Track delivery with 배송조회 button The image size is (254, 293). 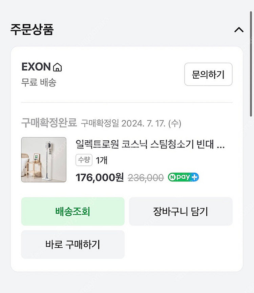73,212
